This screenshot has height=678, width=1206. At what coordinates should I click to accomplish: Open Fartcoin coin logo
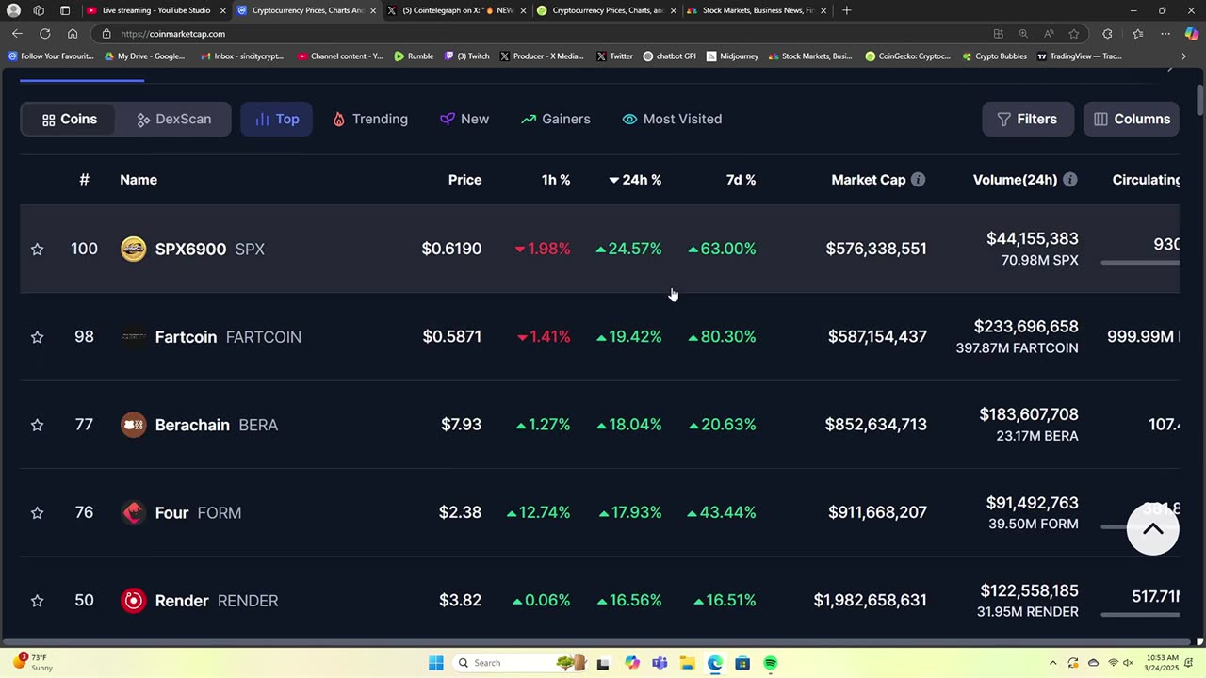(x=134, y=336)
